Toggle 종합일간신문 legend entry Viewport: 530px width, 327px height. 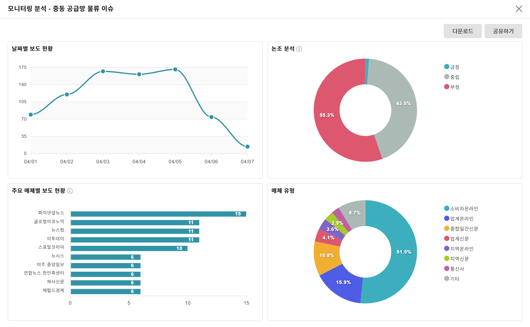pos(461,229)
